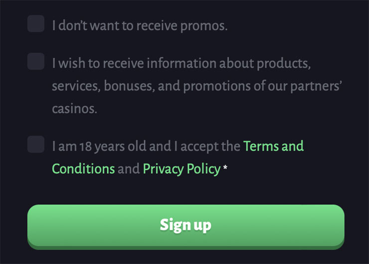The image size is (369, 264).
Task: Click the gray "and" before Privacy Policy
Action: [129, 169]
